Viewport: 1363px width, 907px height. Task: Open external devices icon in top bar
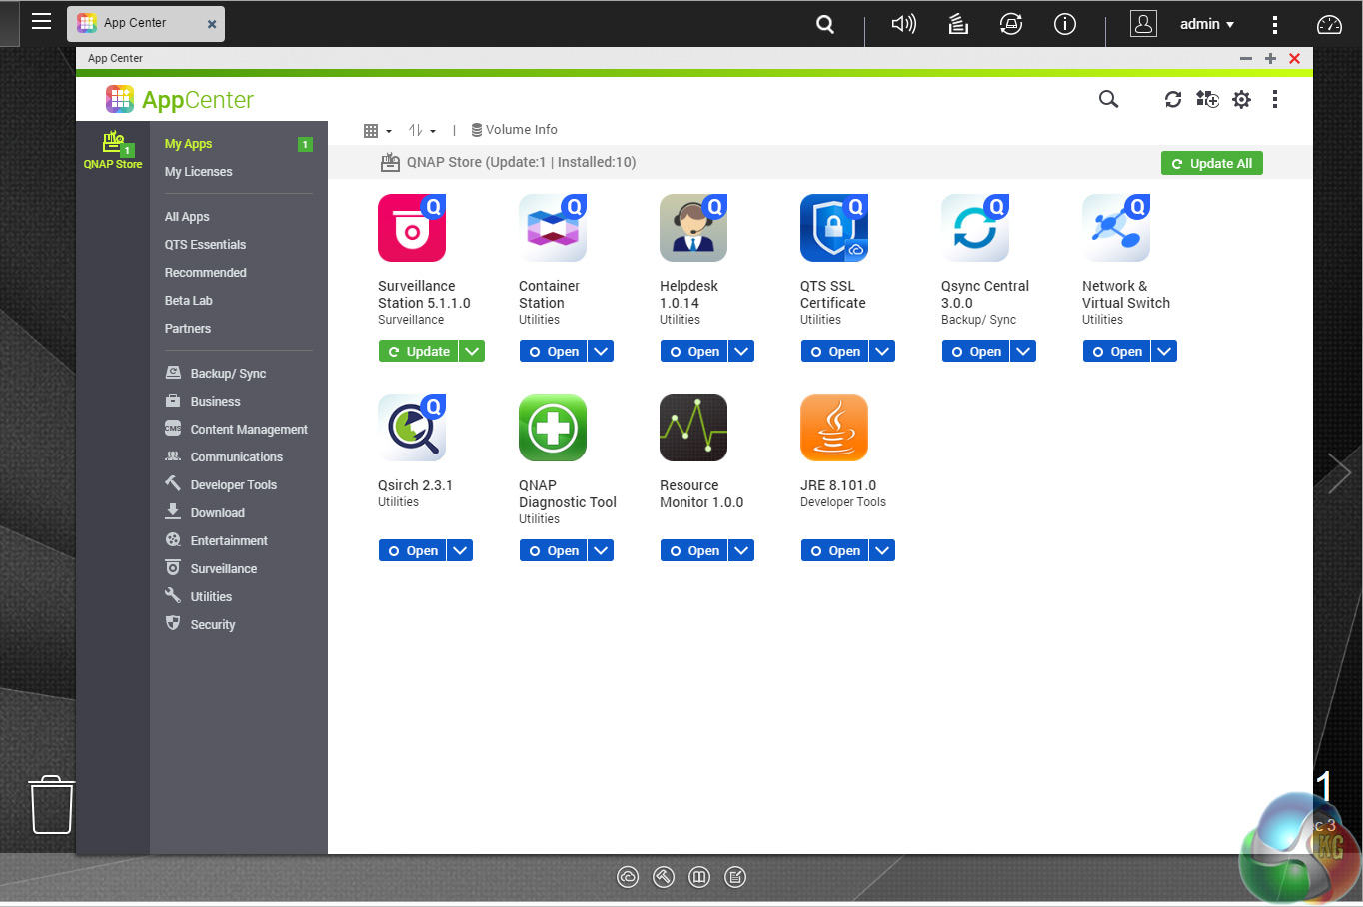point(1011,24)
